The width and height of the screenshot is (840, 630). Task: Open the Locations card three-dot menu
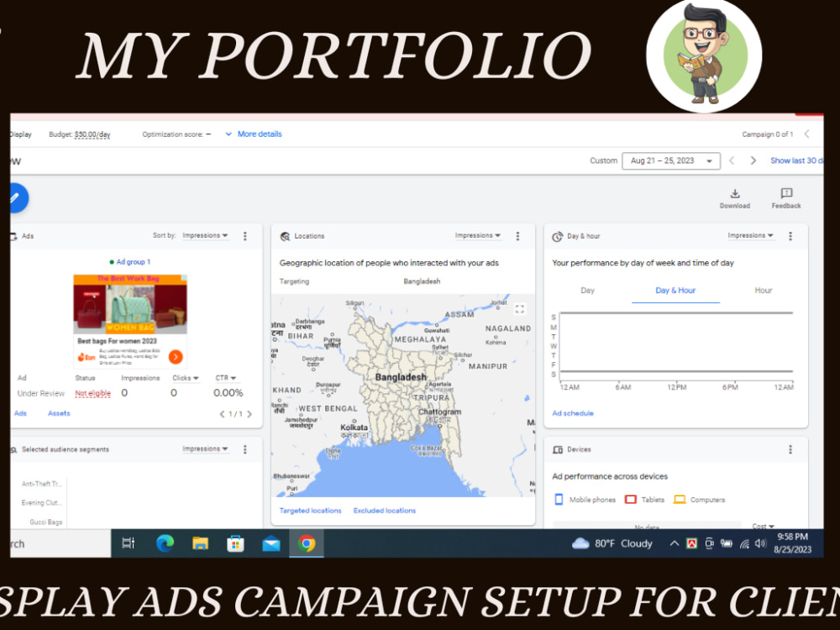pyautogui.click(x=517, y=236)
